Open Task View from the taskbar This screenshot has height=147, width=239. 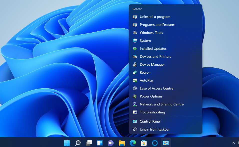click(89, 143)
